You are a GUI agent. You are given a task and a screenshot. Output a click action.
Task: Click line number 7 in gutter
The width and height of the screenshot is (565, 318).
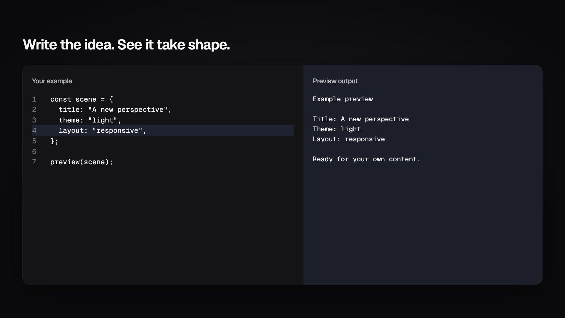(34, 162)
